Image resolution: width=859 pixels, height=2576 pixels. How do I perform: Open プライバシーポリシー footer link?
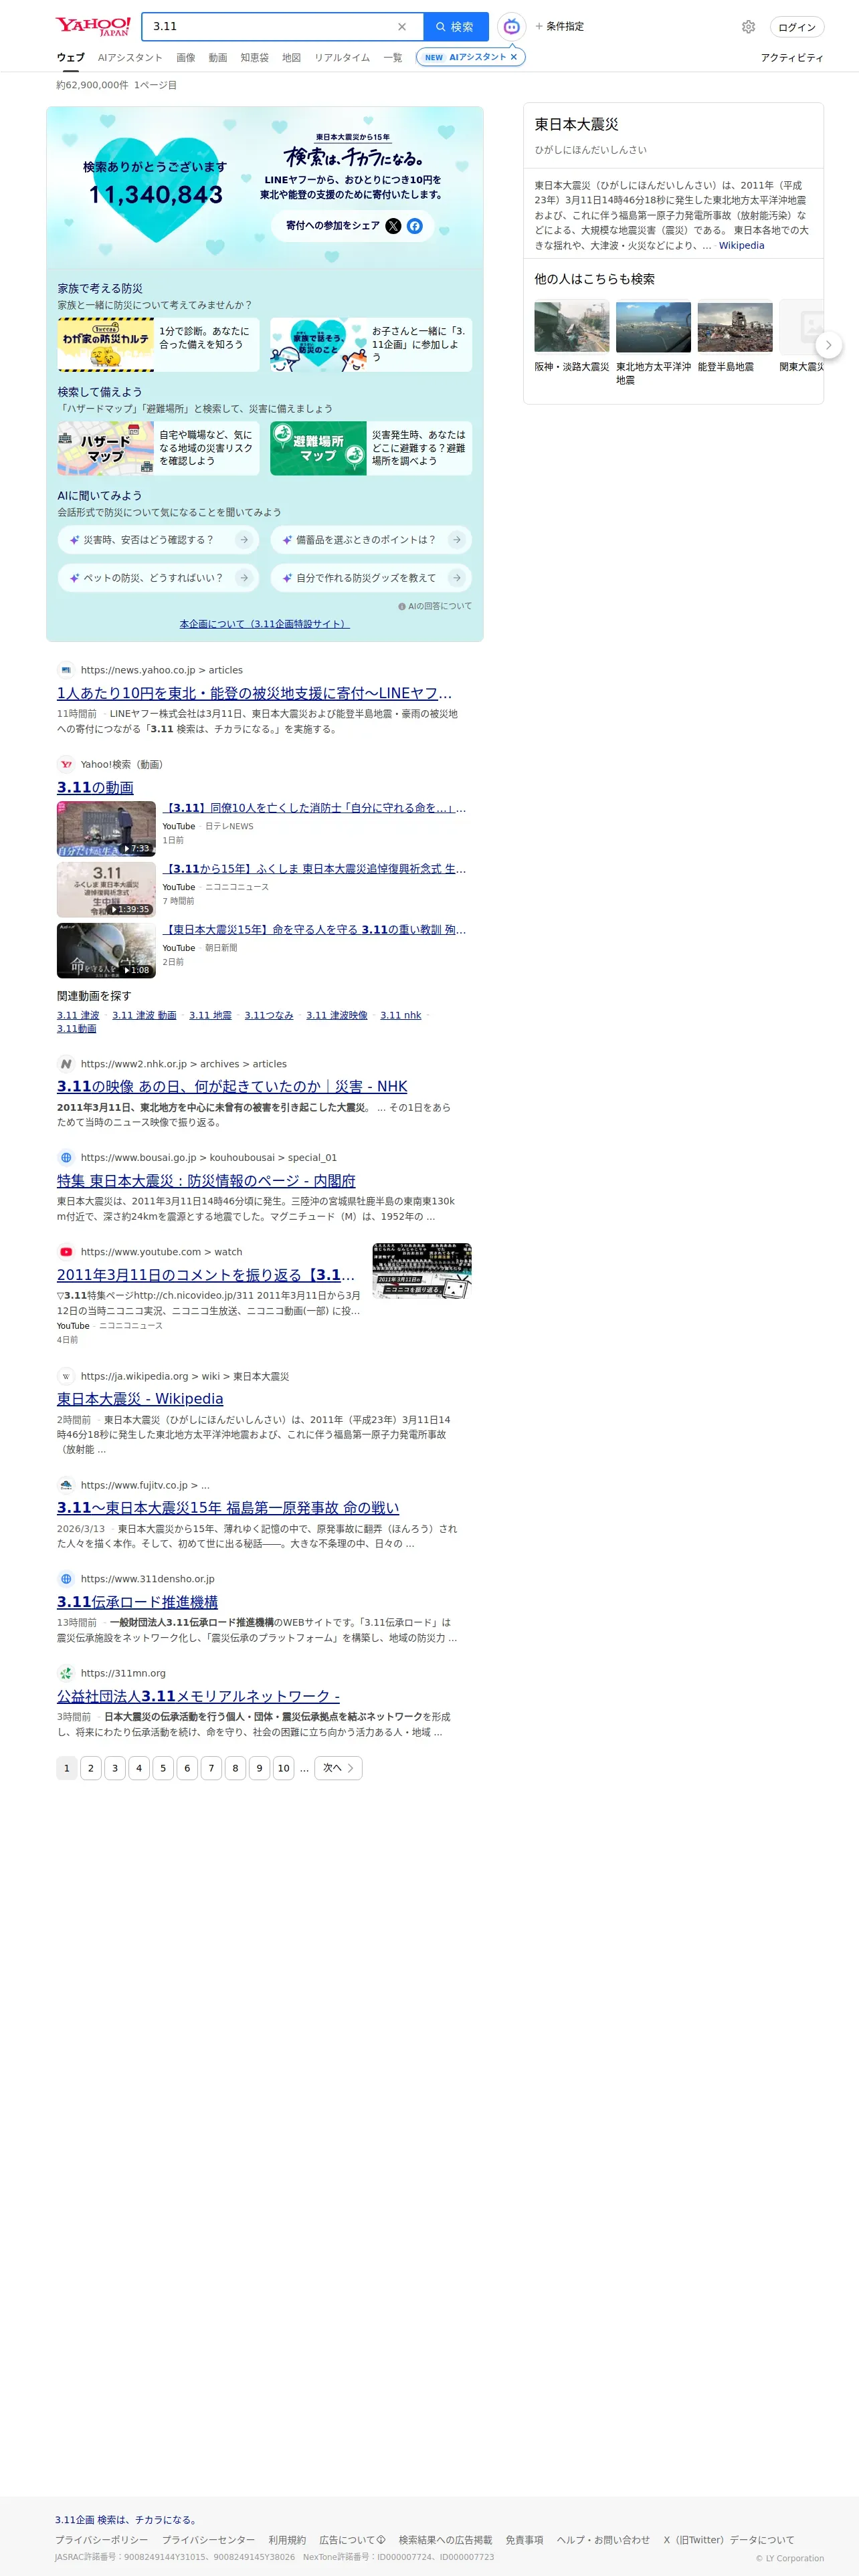[102, 2540]
